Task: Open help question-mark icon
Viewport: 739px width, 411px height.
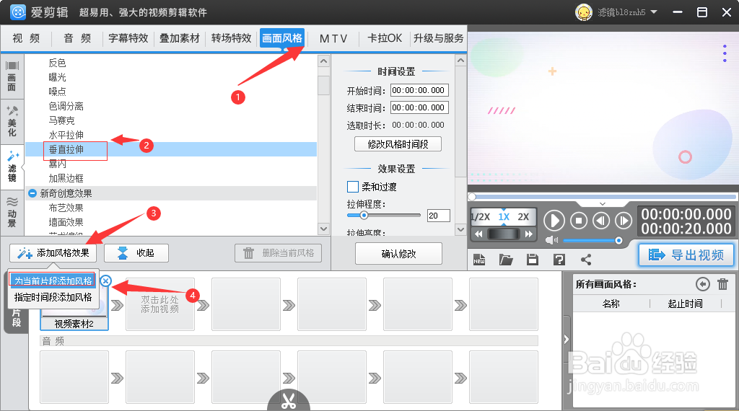Action: (559, 260)
